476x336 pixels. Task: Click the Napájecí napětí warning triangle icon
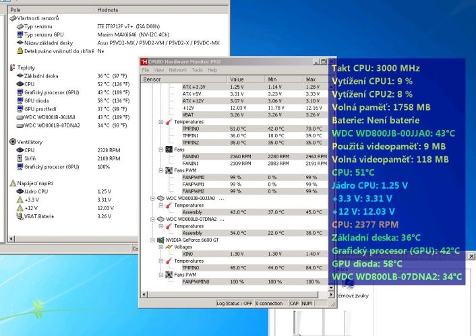[x=13, y=183]
